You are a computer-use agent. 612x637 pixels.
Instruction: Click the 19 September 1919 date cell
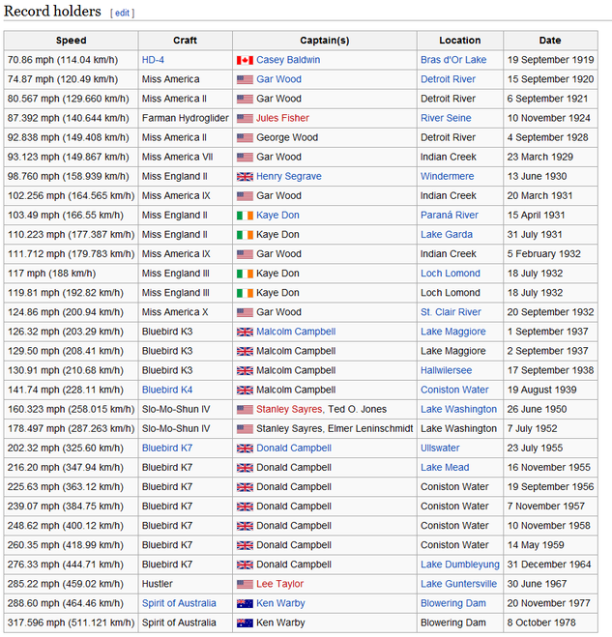550,60
